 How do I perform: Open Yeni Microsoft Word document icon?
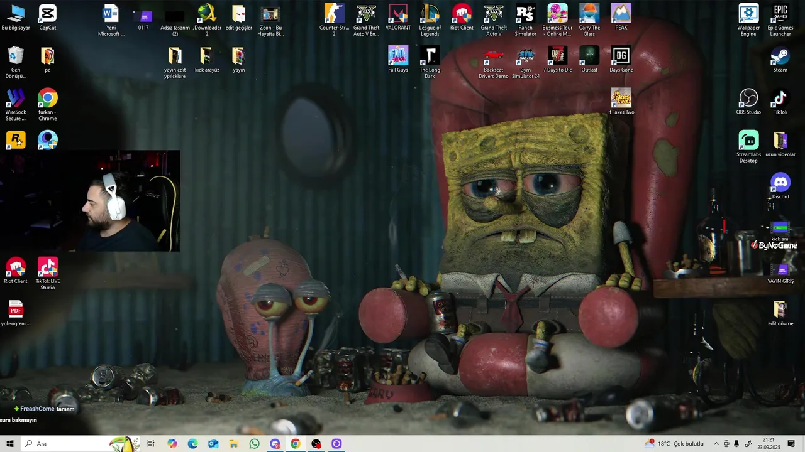pyautogui.click(x=111, y=20)
